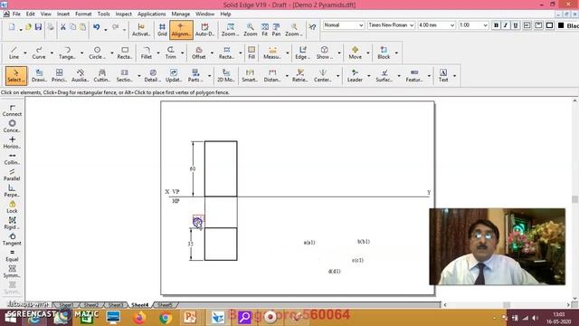Click the vertical scrollbar thumb
Screen dimensions: 579x326
[x=574, y=199]
